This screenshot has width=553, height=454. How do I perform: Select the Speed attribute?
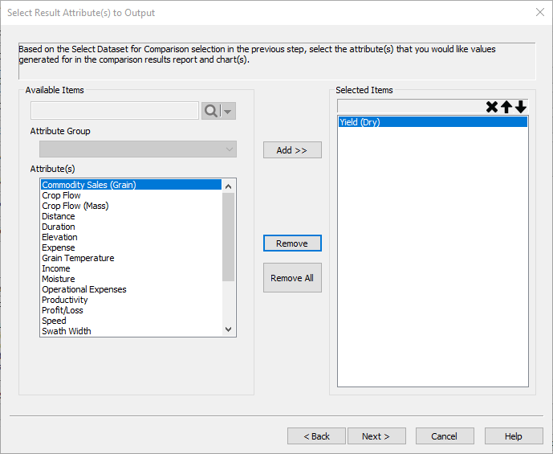click(x=131, y=321)
